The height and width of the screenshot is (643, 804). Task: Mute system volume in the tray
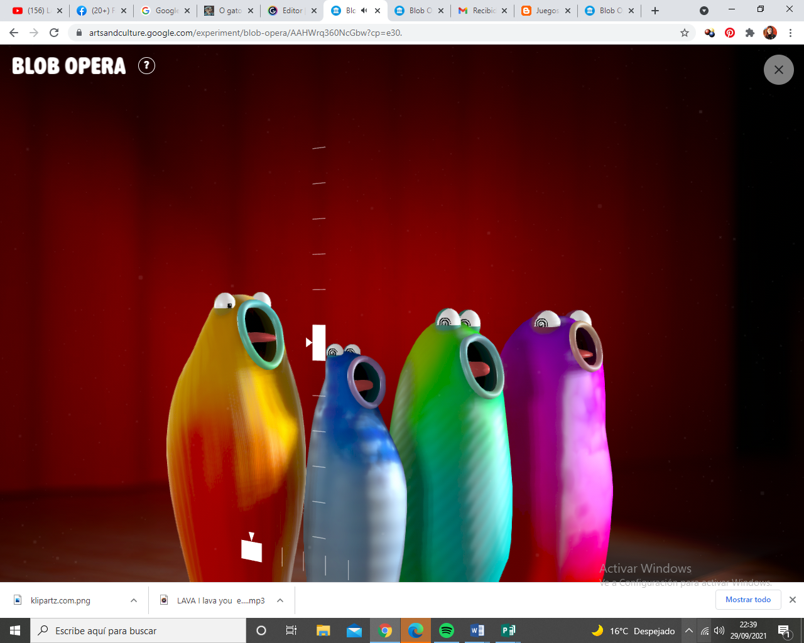point(719,631)
